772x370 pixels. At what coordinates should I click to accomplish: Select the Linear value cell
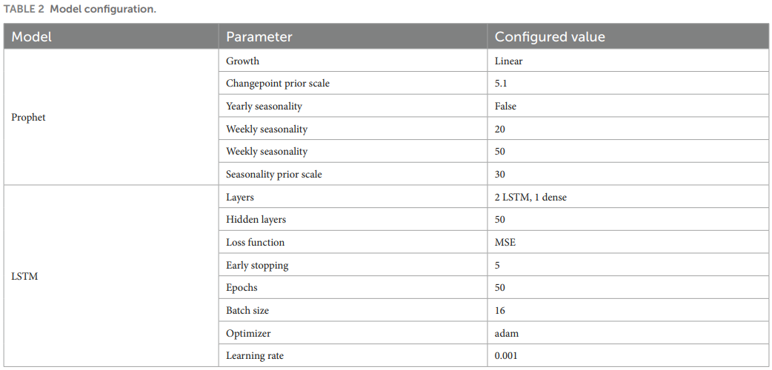(628, 61)
